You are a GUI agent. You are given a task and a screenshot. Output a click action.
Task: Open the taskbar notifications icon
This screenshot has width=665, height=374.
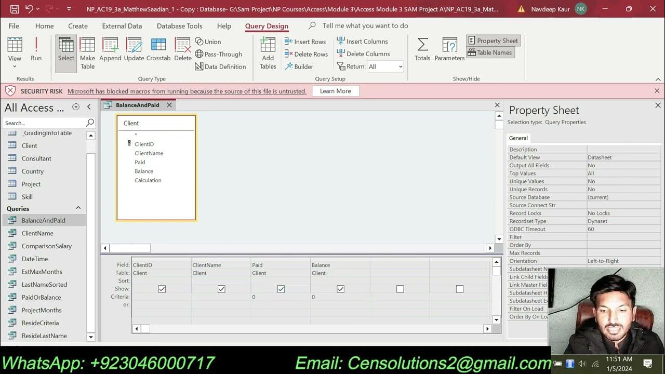pyautogui.click(x=647, y=363)
